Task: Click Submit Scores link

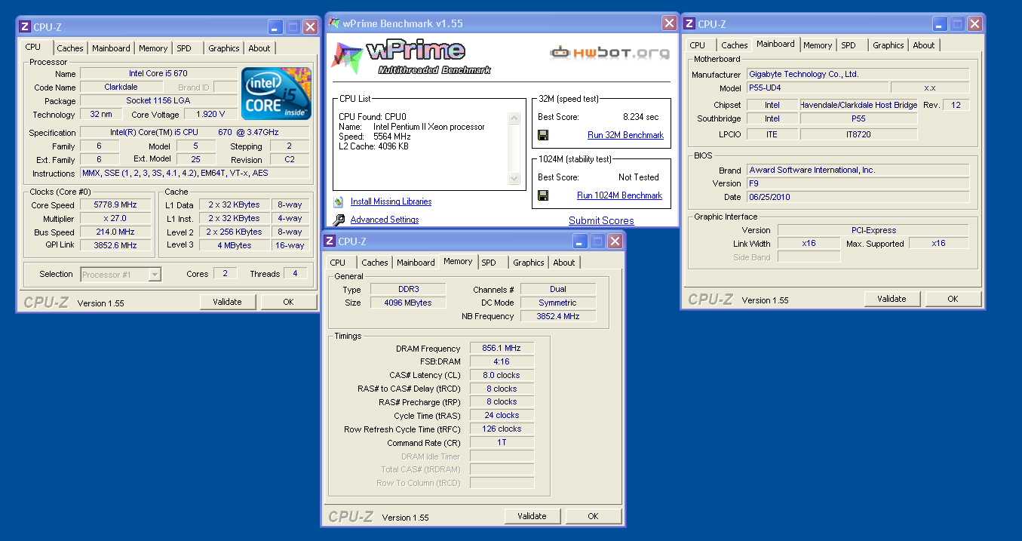Action: coord(601,220)
